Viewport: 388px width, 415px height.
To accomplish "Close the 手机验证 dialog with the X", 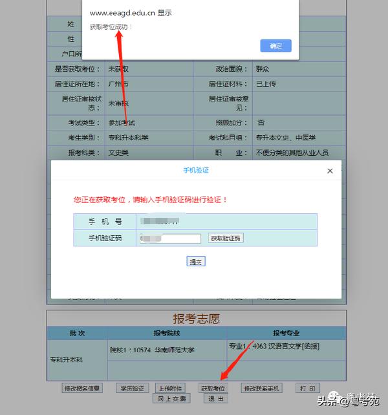I will point(330,171).
